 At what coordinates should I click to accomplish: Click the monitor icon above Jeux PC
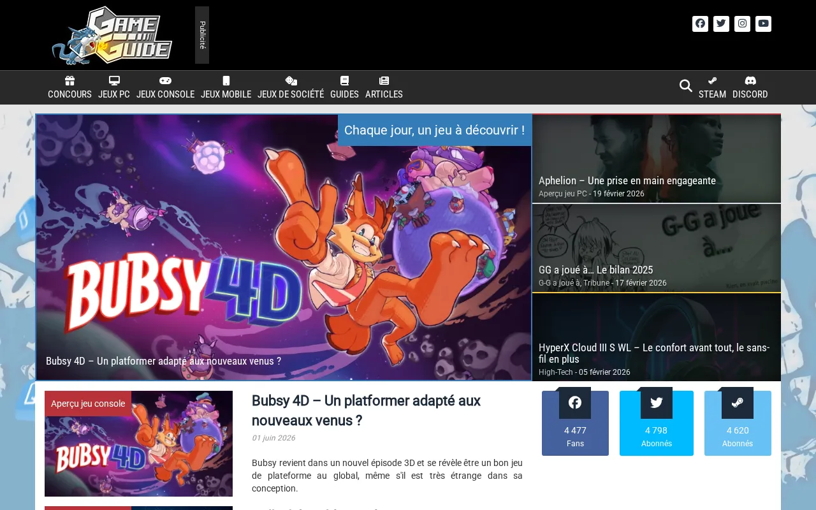114,81
